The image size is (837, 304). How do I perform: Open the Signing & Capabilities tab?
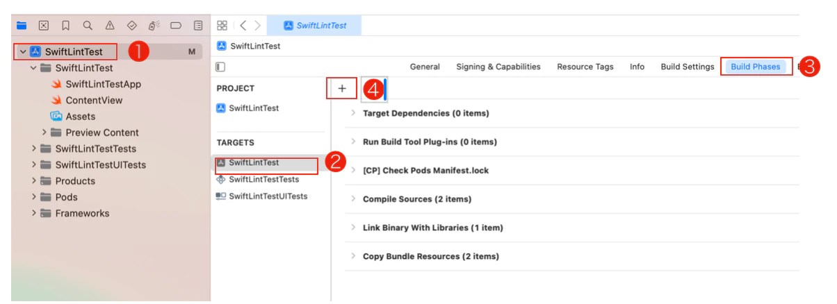[498, 67]
